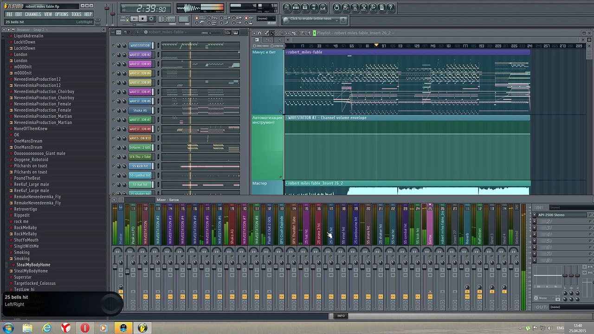The width and height of the screenshot is (594, 334).
Task: Select the pencil draw tool in Playlist
Action: (x=266, y=33)
